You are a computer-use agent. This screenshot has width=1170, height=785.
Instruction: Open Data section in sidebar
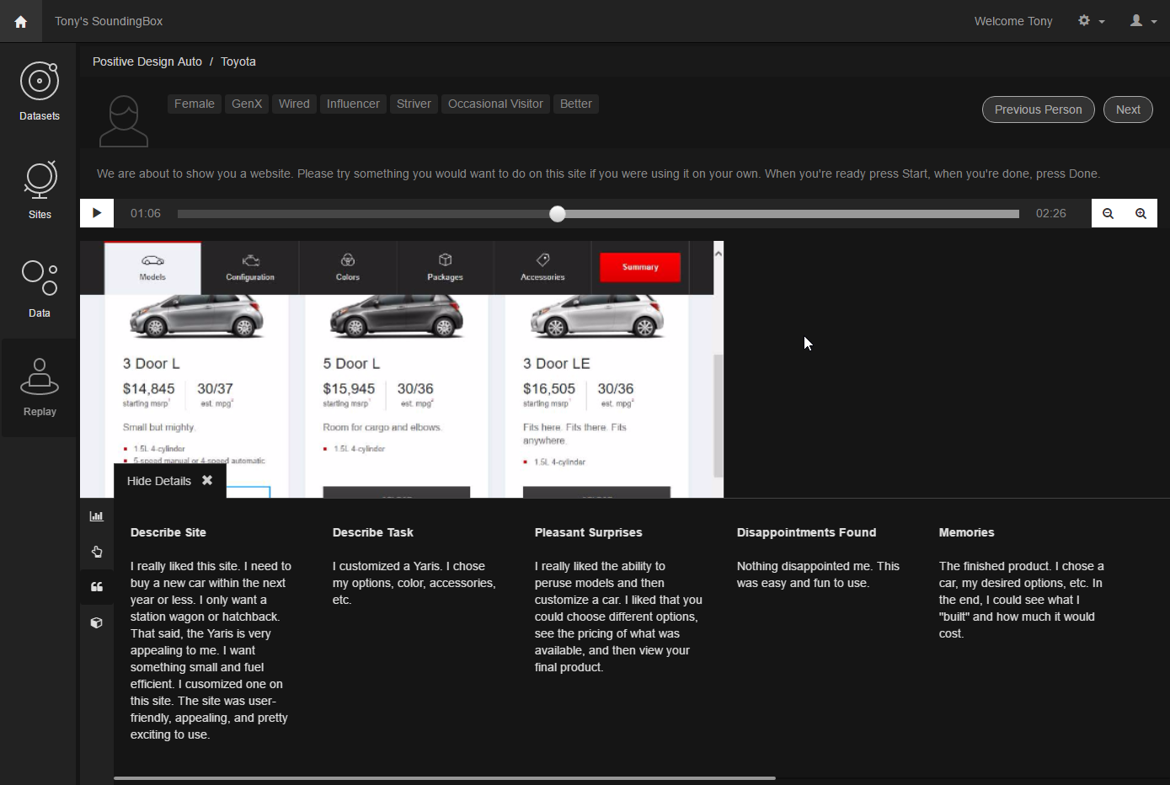coord(40,288)
